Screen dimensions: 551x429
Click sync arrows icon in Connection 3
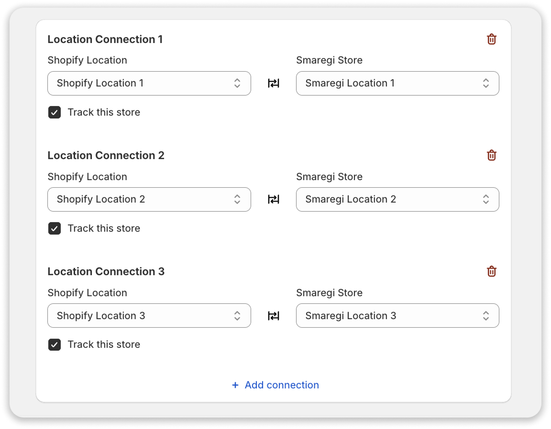273,316
